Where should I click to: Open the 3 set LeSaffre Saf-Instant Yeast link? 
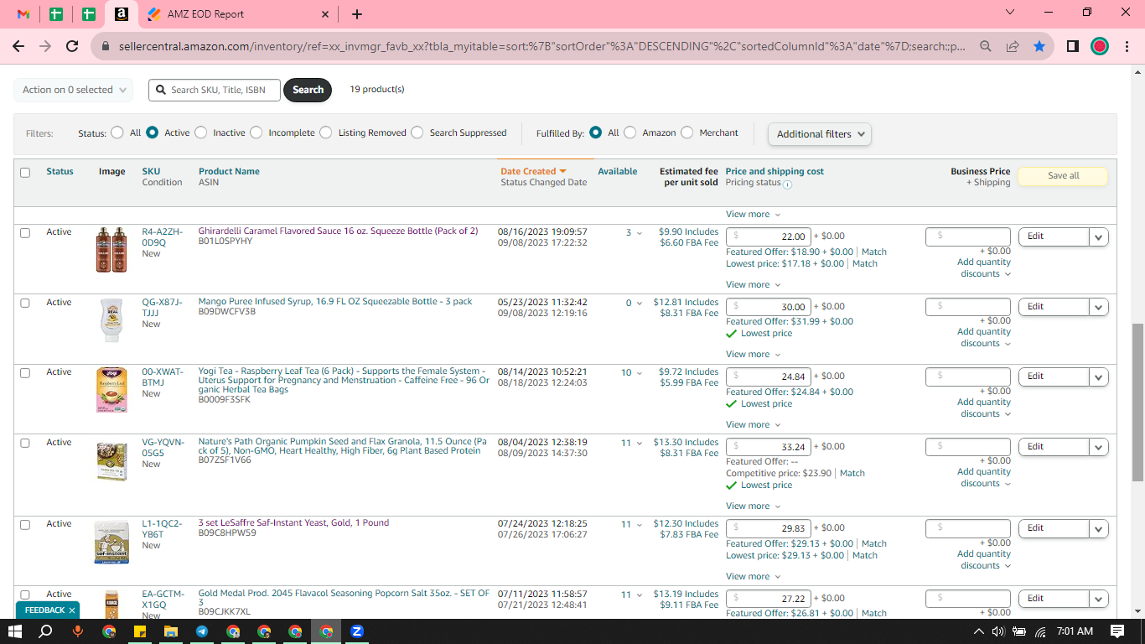pos(293,522)
